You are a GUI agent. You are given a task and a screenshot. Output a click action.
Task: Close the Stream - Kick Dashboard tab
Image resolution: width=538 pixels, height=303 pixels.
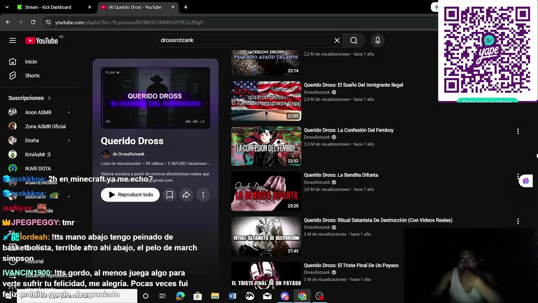pos(90,7)
